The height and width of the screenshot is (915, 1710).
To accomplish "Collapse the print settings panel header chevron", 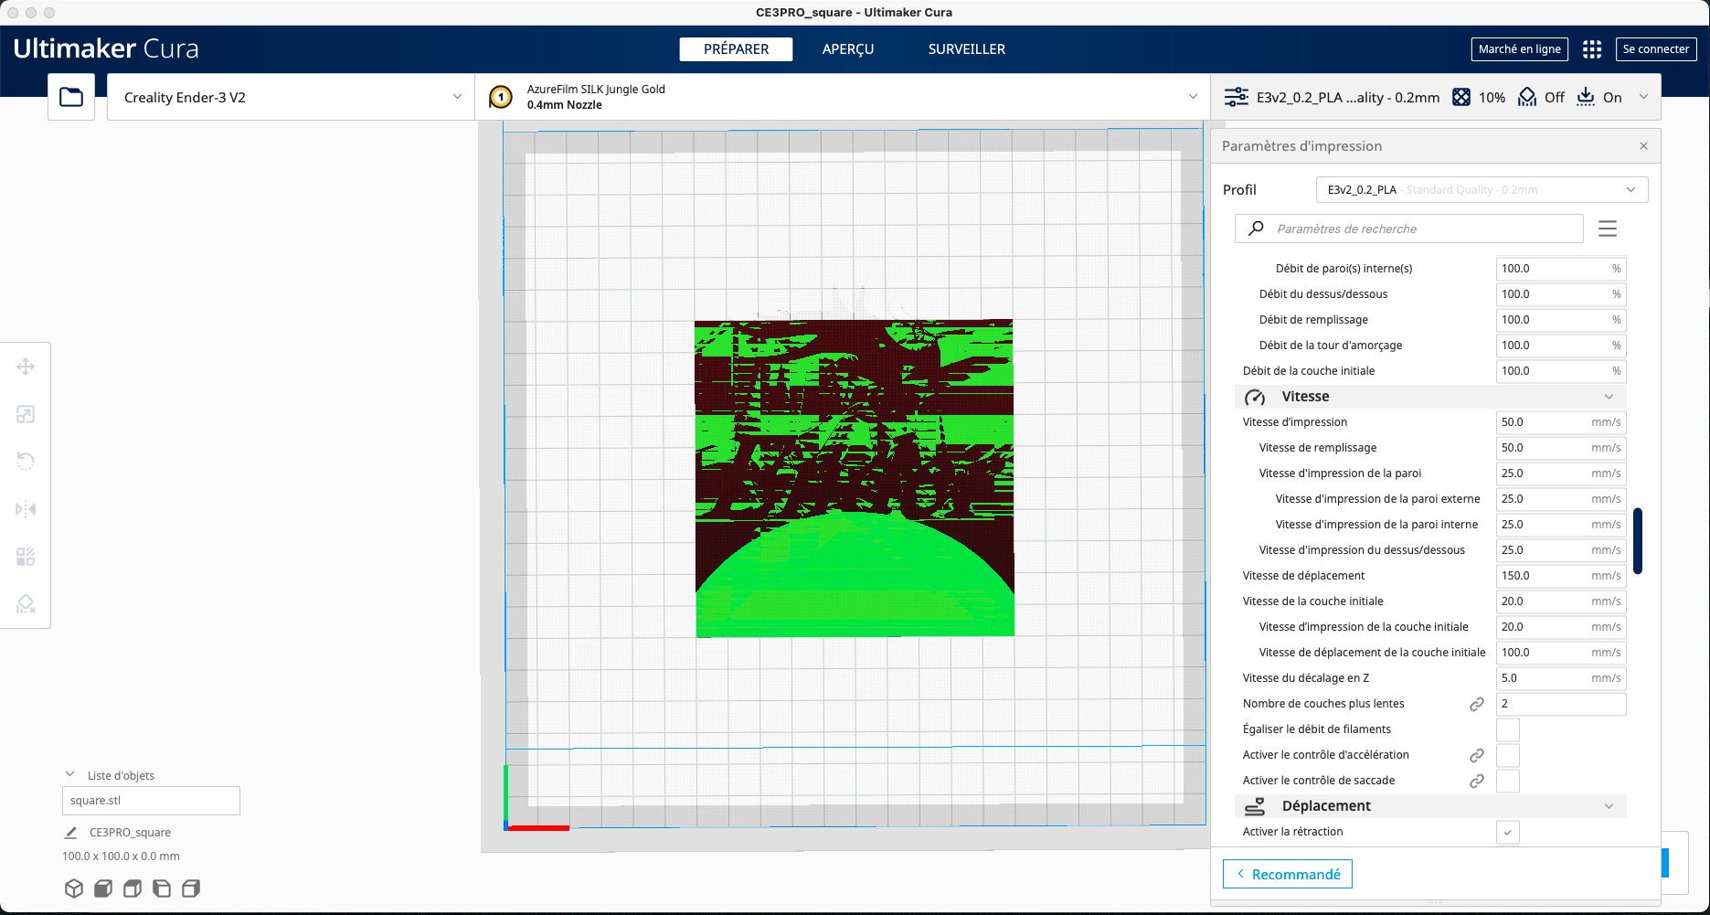I will (1644, 97).
